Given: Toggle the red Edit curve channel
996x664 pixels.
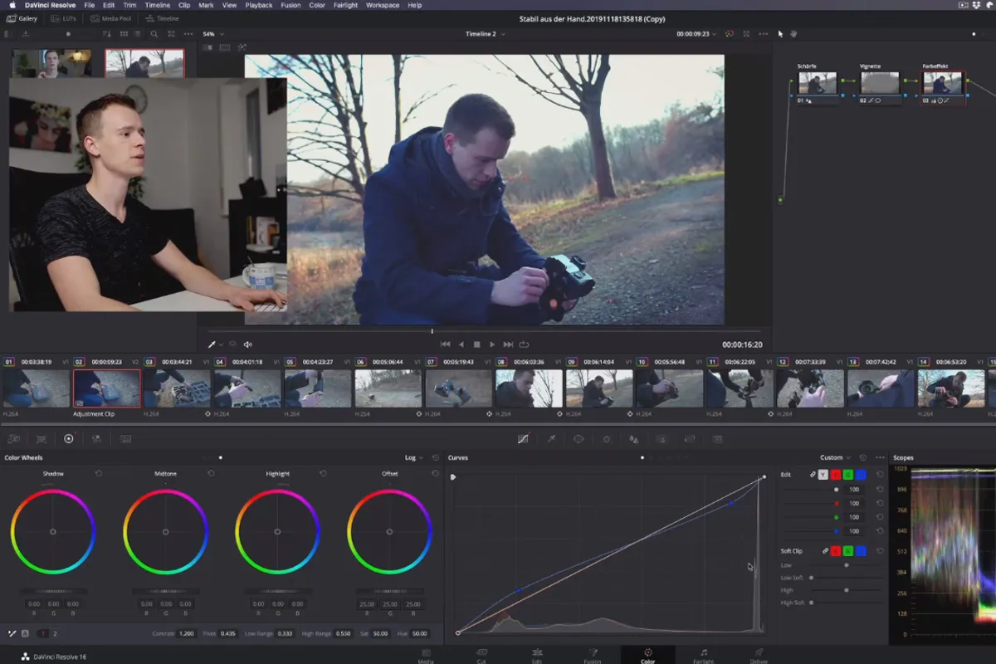Looking at the screenshot, I should coord(835,475).
